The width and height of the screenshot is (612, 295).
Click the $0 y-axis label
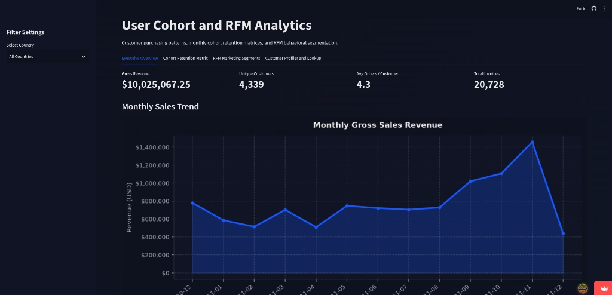click(x=165, y=273)
